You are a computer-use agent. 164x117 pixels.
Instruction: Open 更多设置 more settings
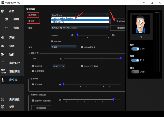coord(14,99)
